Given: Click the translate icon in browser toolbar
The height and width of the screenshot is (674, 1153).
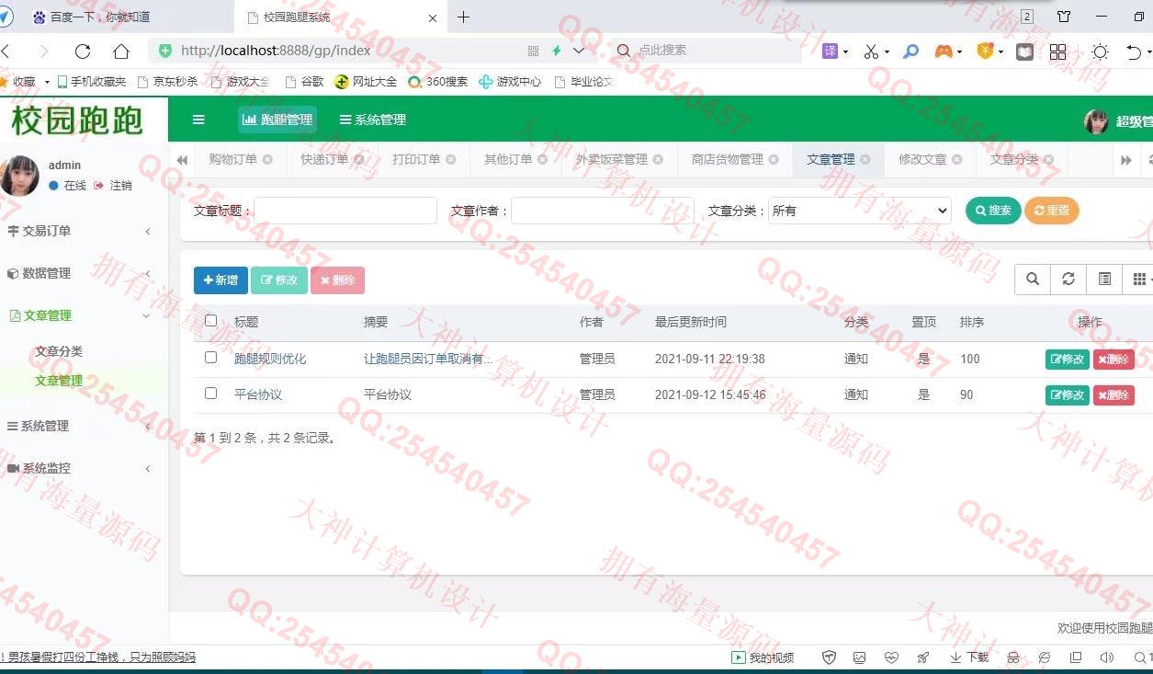Looking at the screenshot, I should pos(830,51).
